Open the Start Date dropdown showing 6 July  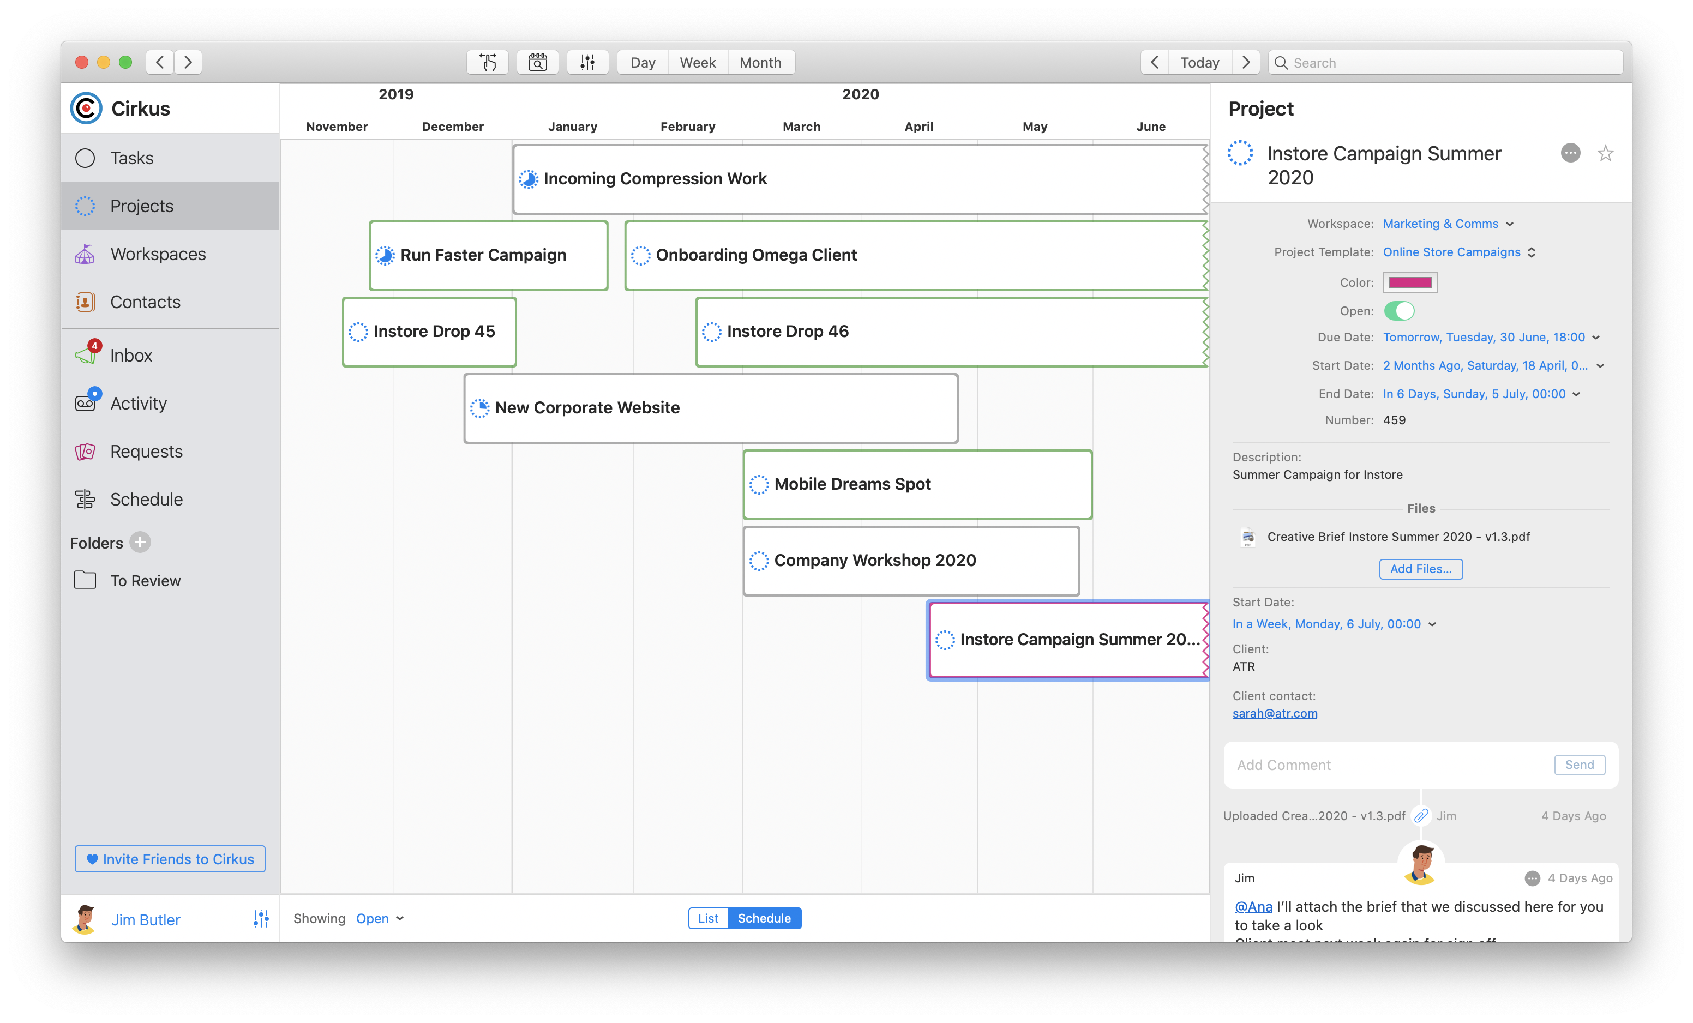tap(1334, 624)
